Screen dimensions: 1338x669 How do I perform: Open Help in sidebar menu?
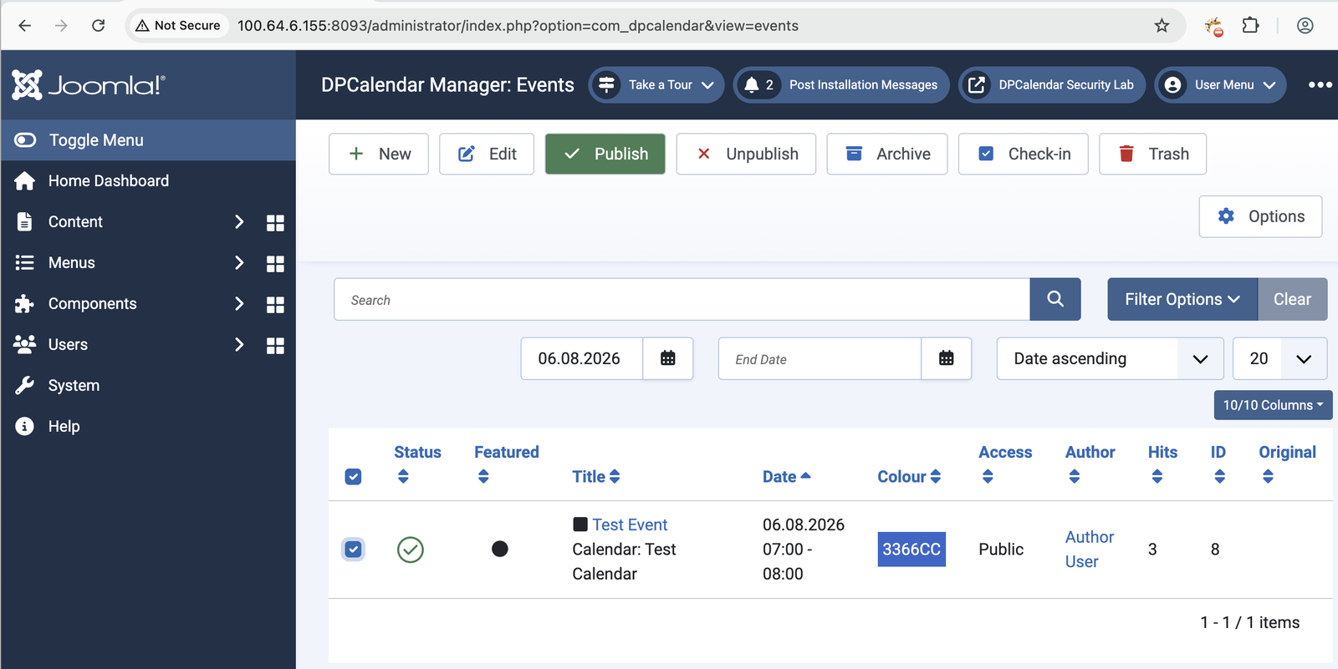point(64,426)
